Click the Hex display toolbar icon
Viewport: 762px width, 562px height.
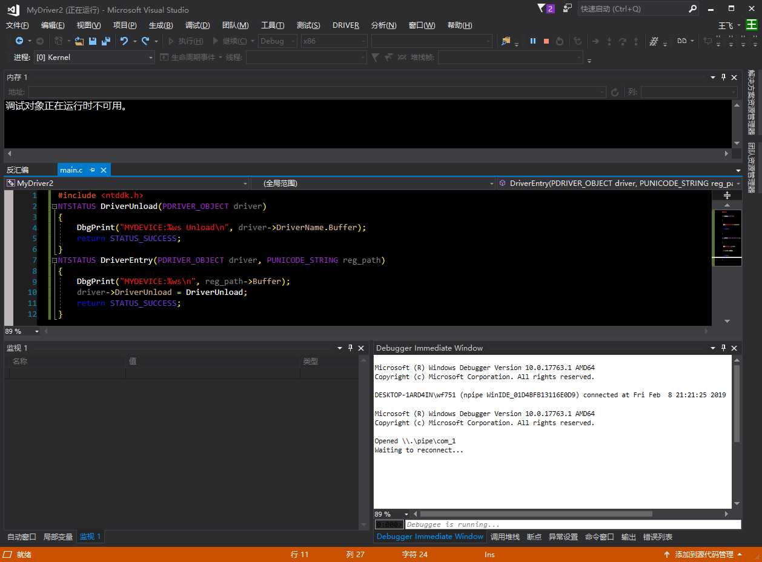654,41
